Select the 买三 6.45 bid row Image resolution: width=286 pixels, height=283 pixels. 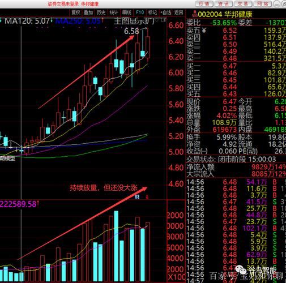236,80
